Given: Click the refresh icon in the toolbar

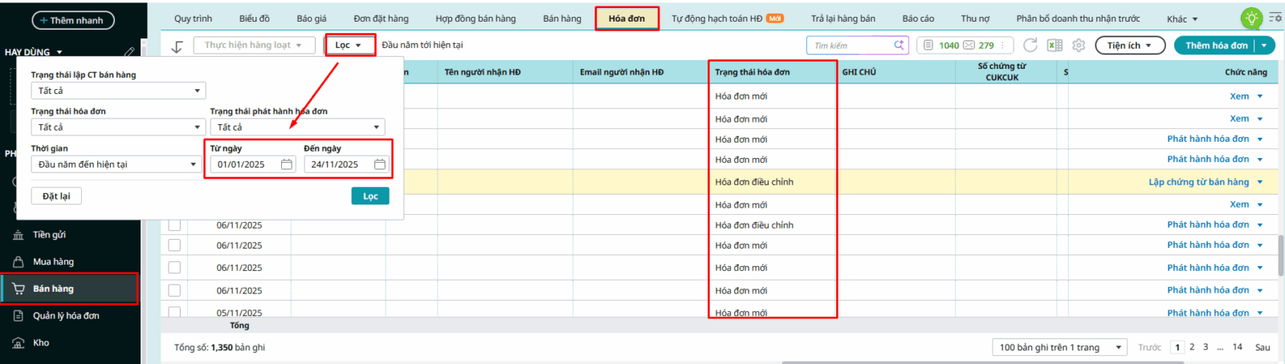Looking at the screenshot, I should (x=1030, y=45).
